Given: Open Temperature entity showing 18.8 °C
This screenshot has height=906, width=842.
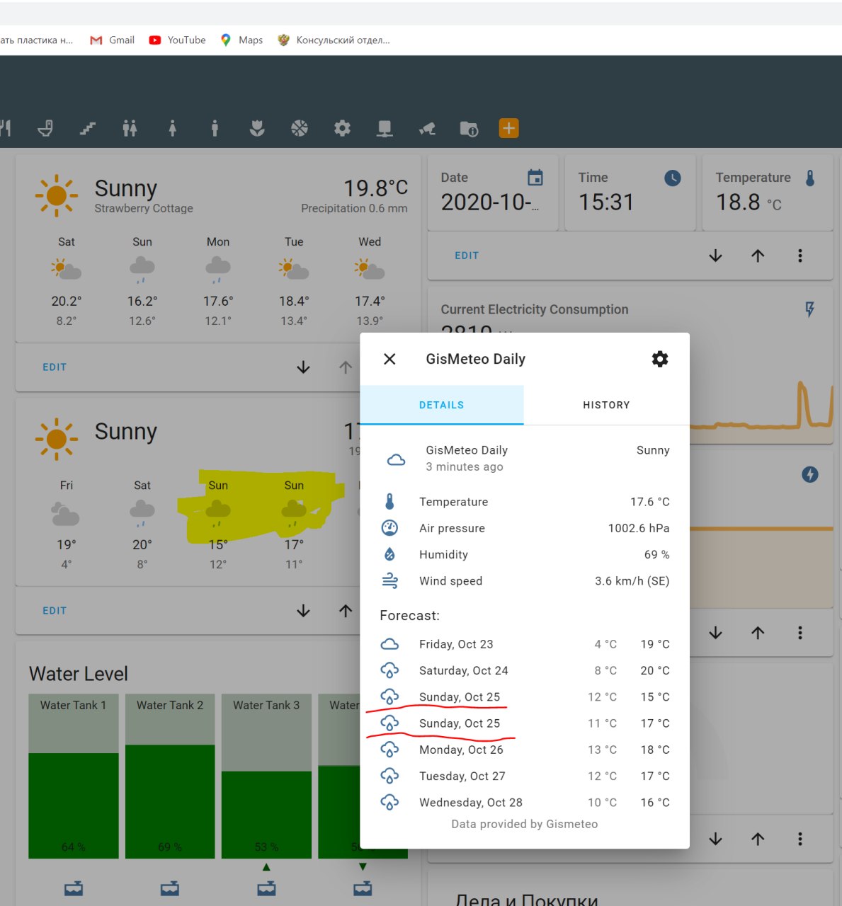Looking at the screenshot, I should (768, 193).
